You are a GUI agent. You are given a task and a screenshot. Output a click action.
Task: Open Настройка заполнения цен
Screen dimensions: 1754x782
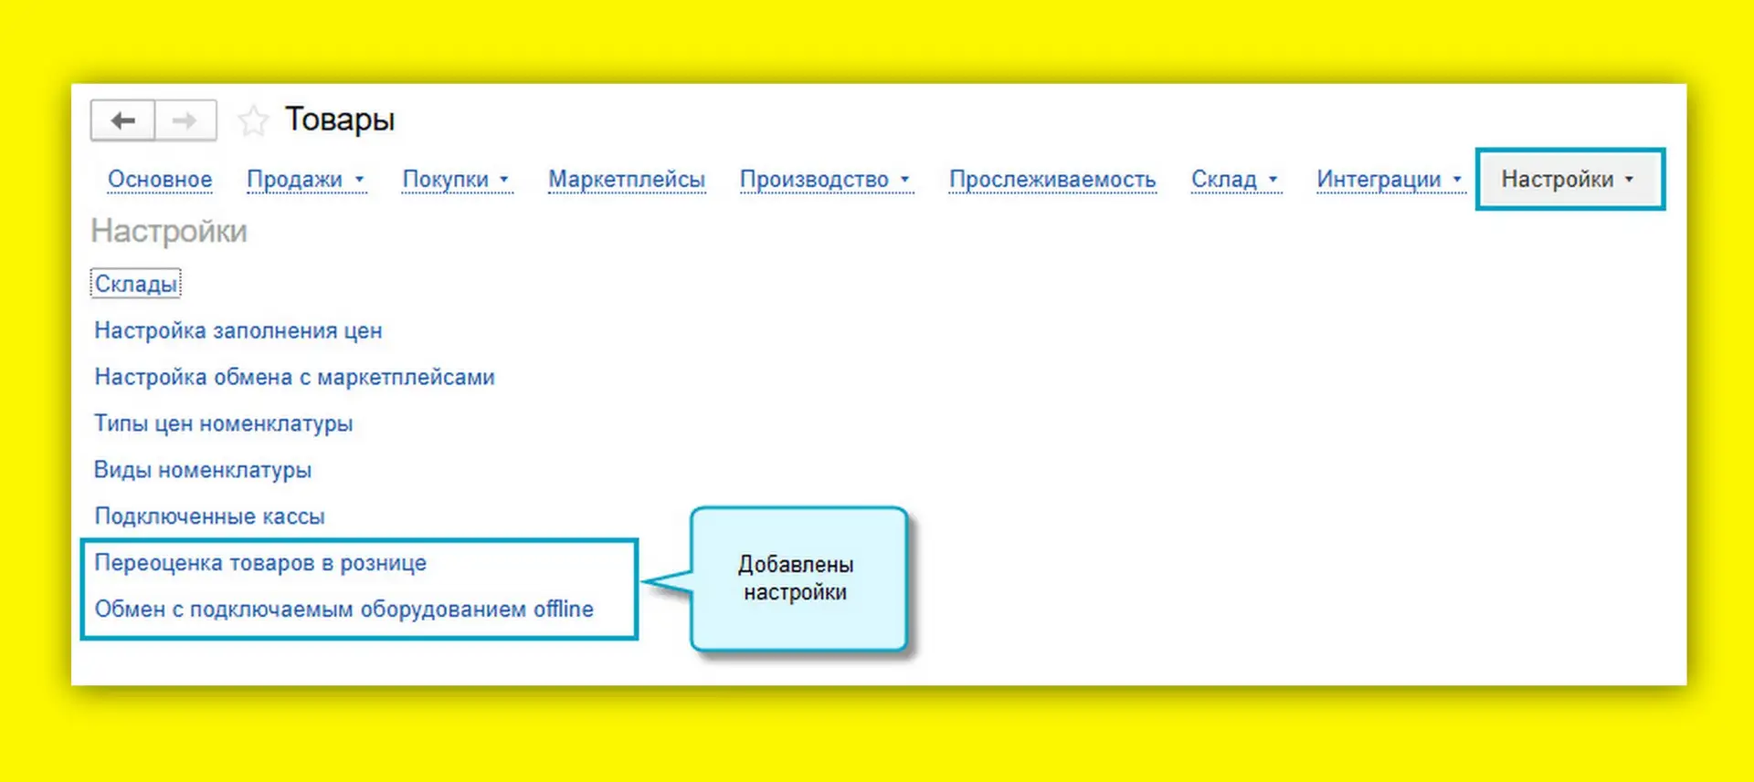238,330
